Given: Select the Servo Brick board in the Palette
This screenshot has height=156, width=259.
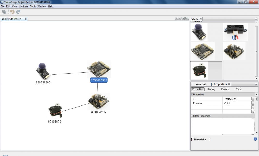Looking at the screenshot, I should point(234,51).
